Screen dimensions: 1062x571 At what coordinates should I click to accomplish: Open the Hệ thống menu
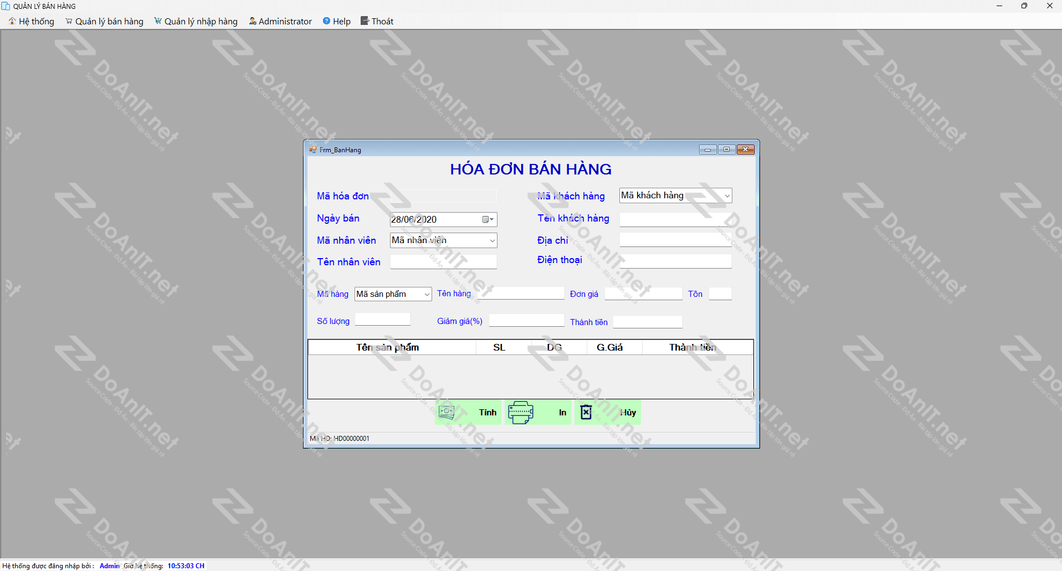(x=31, y=21)
